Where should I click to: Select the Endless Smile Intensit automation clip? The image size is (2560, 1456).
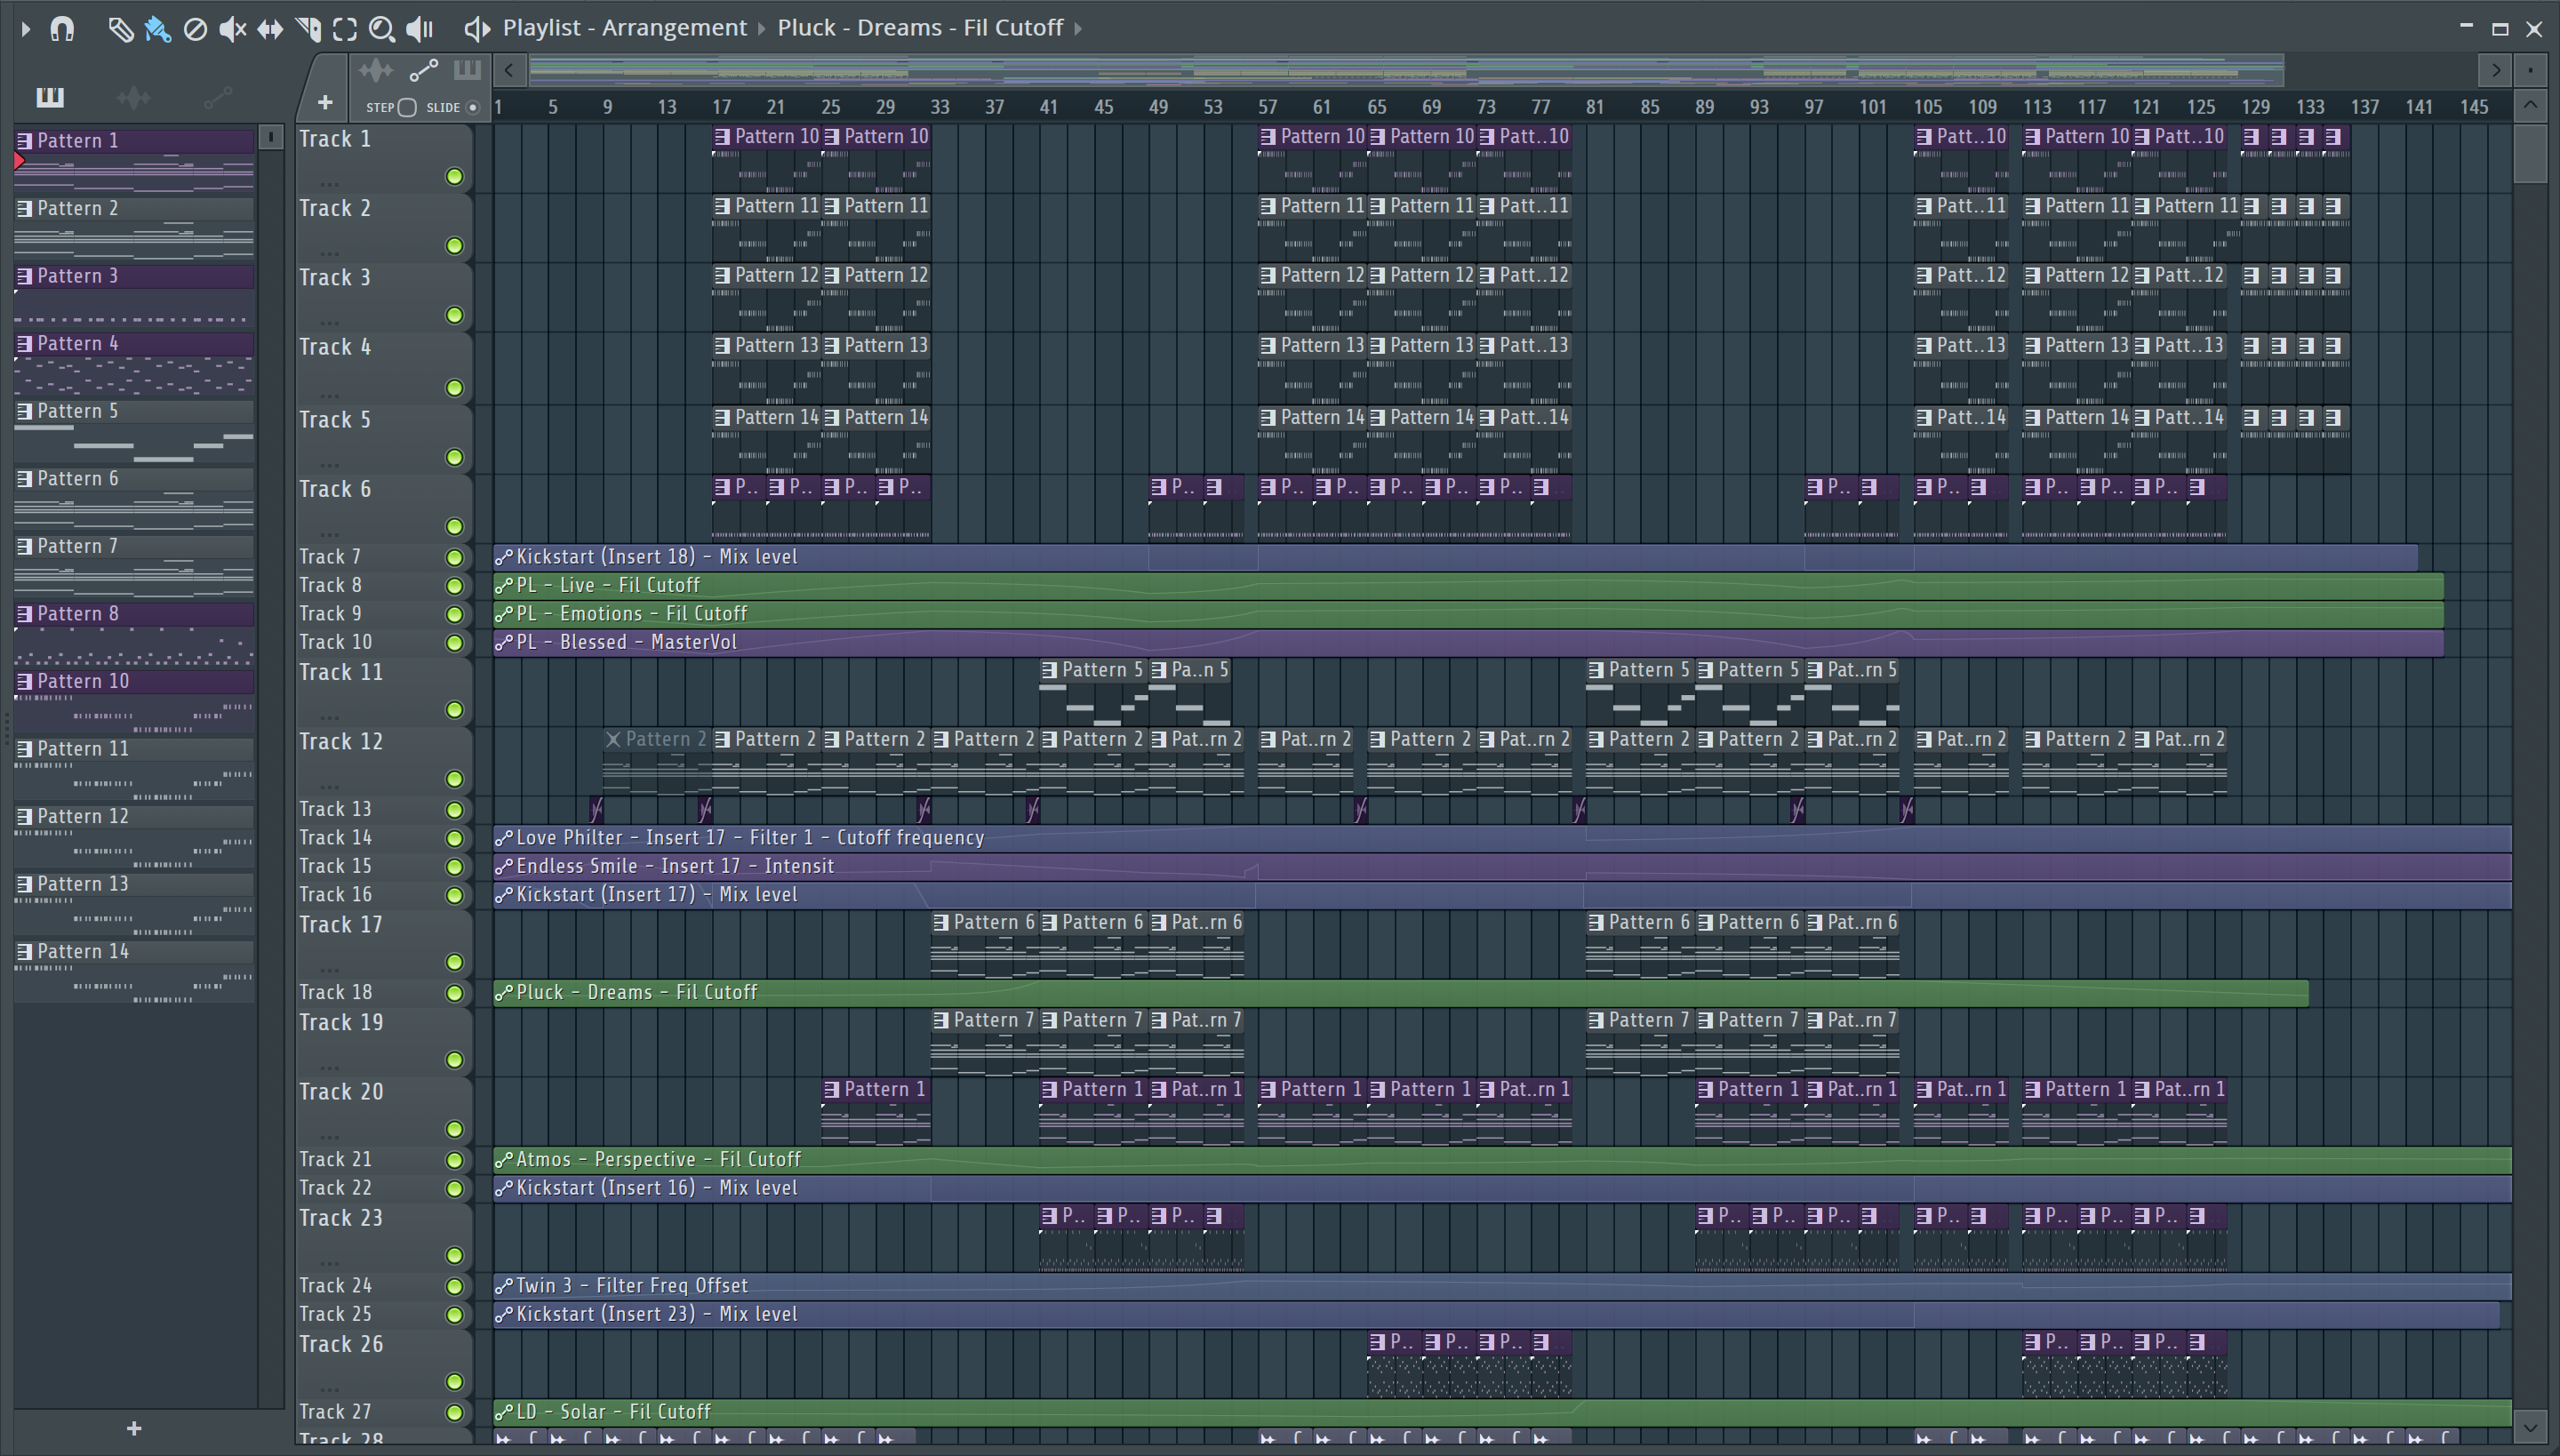(x=1502, y=867)
